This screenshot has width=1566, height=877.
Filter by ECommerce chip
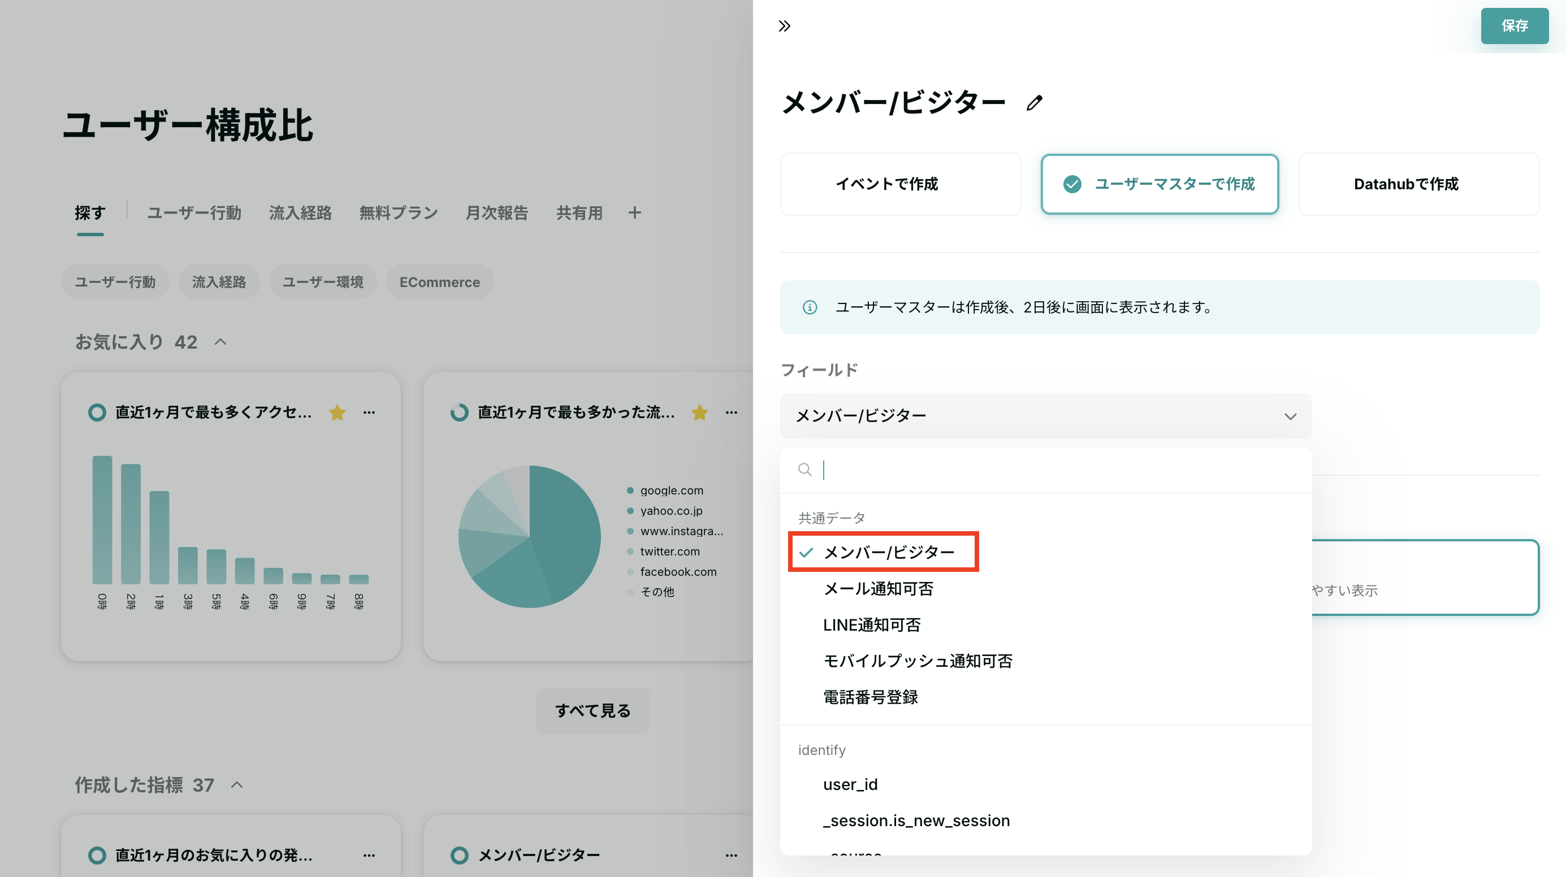tap(439, 282)
